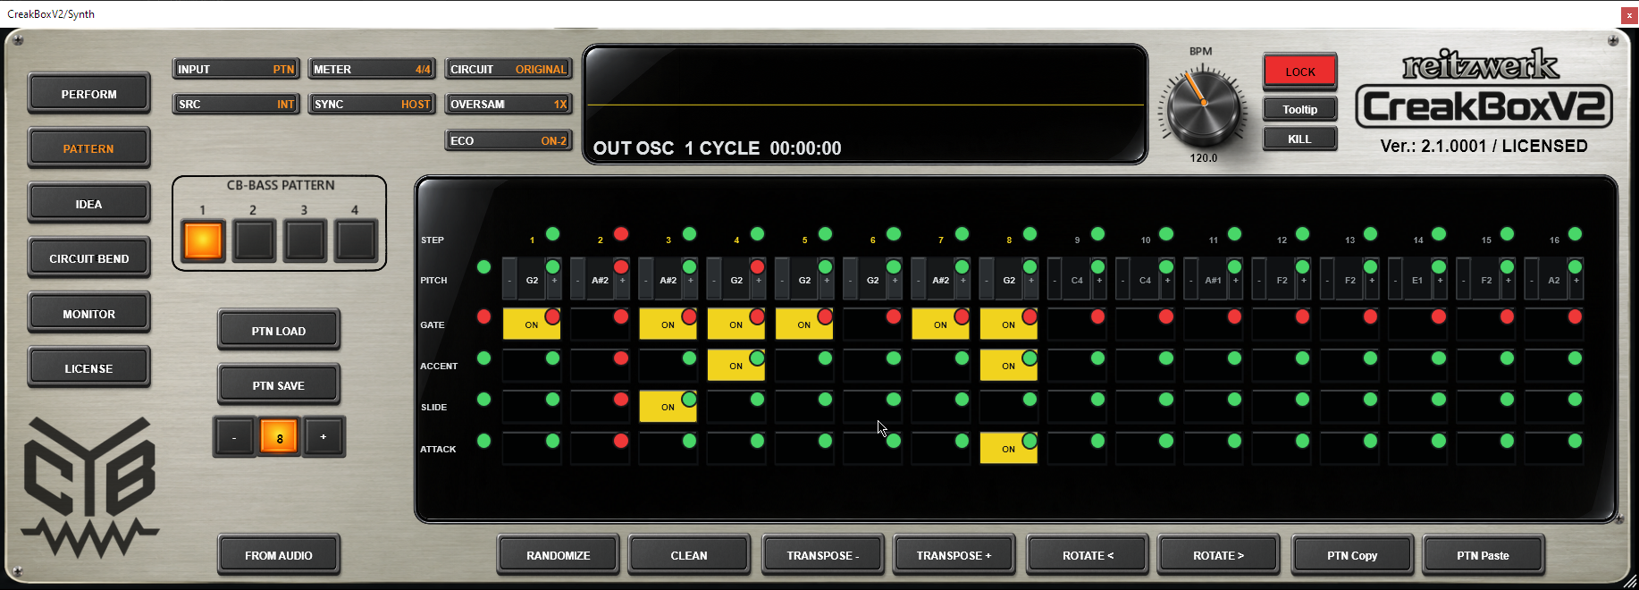Click the red LED above step 2
This screenshot has height=590, width=1639.
click(621, 234)
